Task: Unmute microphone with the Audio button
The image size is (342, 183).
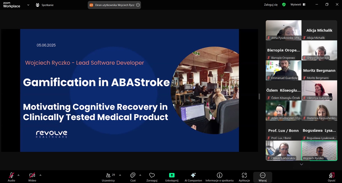Action: click(11, 177)
